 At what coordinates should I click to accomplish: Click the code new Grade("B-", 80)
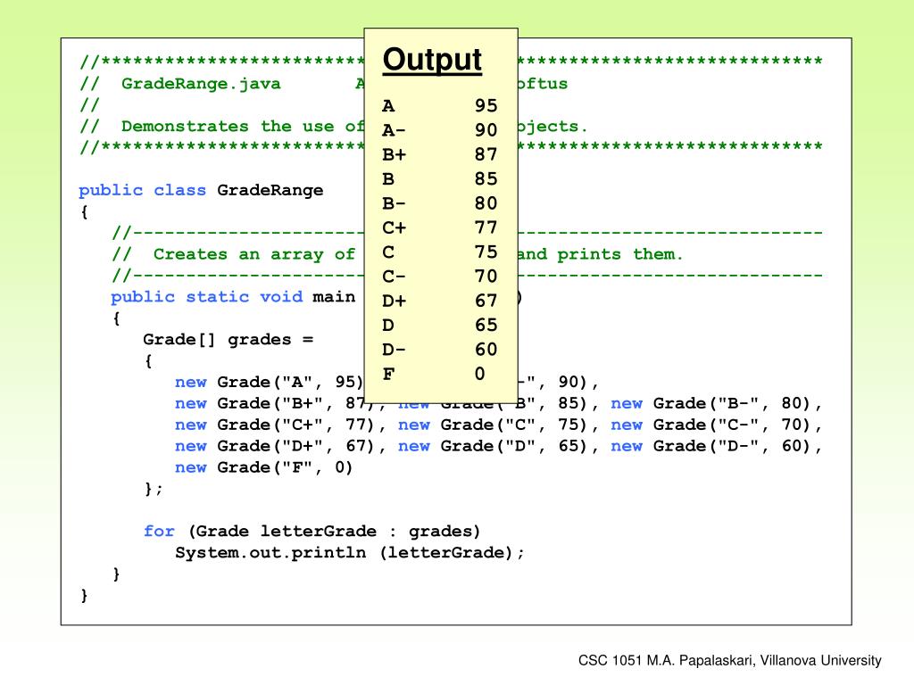(x=711, y=404)
